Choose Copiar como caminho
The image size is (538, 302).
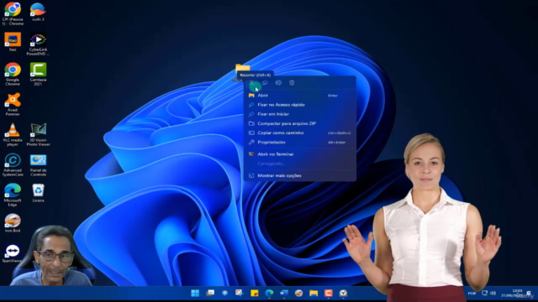point(300,133)
